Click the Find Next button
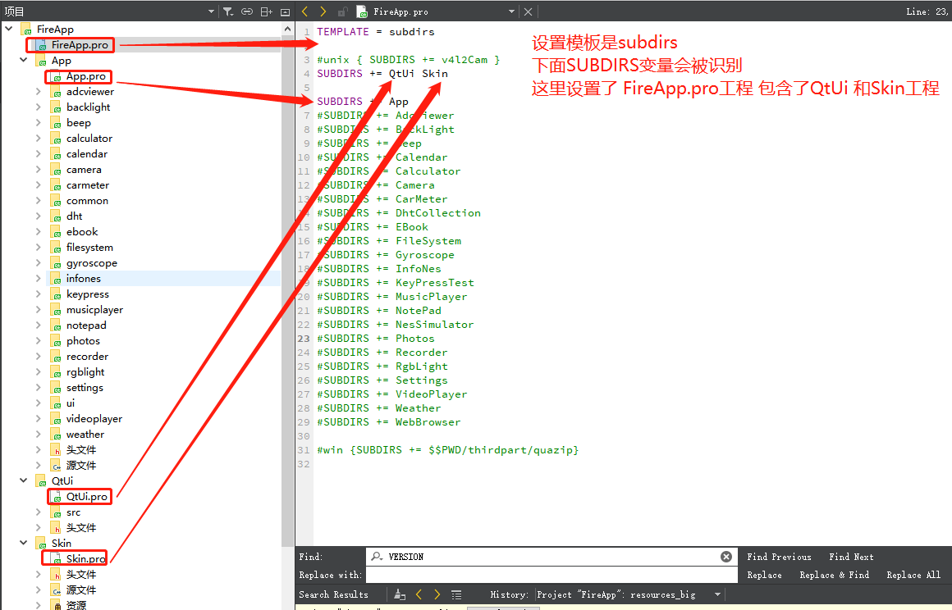 851,557
